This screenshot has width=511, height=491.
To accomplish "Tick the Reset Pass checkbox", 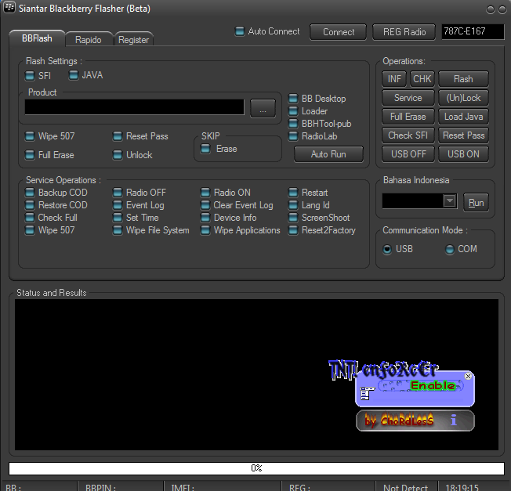I will (x=118, y=136).
